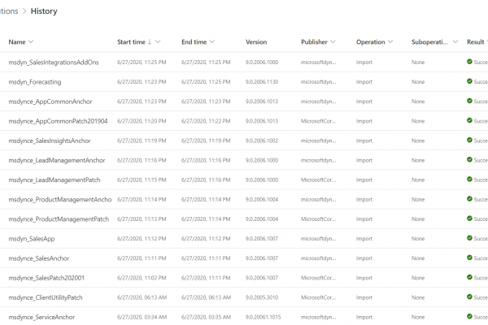The width and height of the screenshot is (488, 325).
Task: Select the msdynce_LeadManagementAnchor name
Action: [x=57, y=161]
